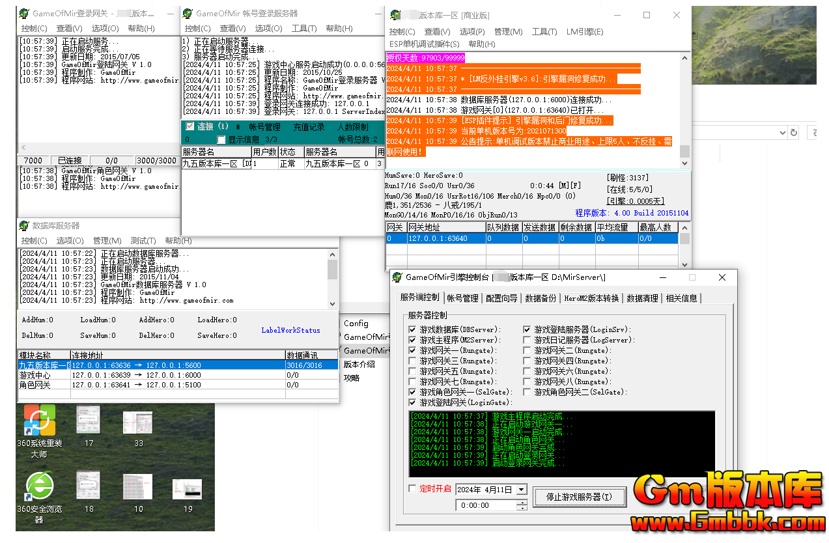The height and width of the screenshot is (543, 829).
Task: Increase the time with the up spinner
Action: (522, 502)
